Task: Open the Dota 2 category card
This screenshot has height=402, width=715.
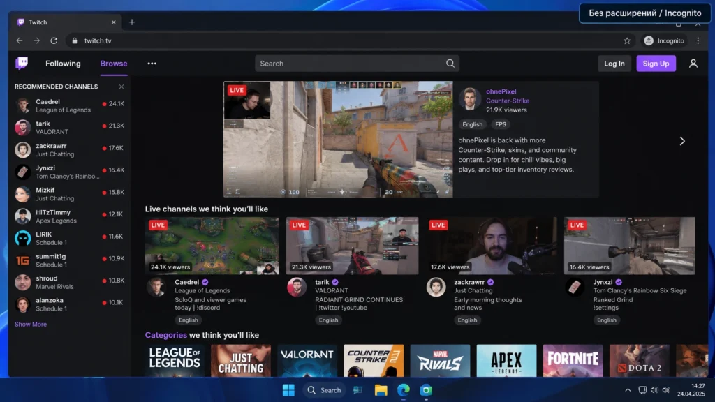Action: (640, 361)
